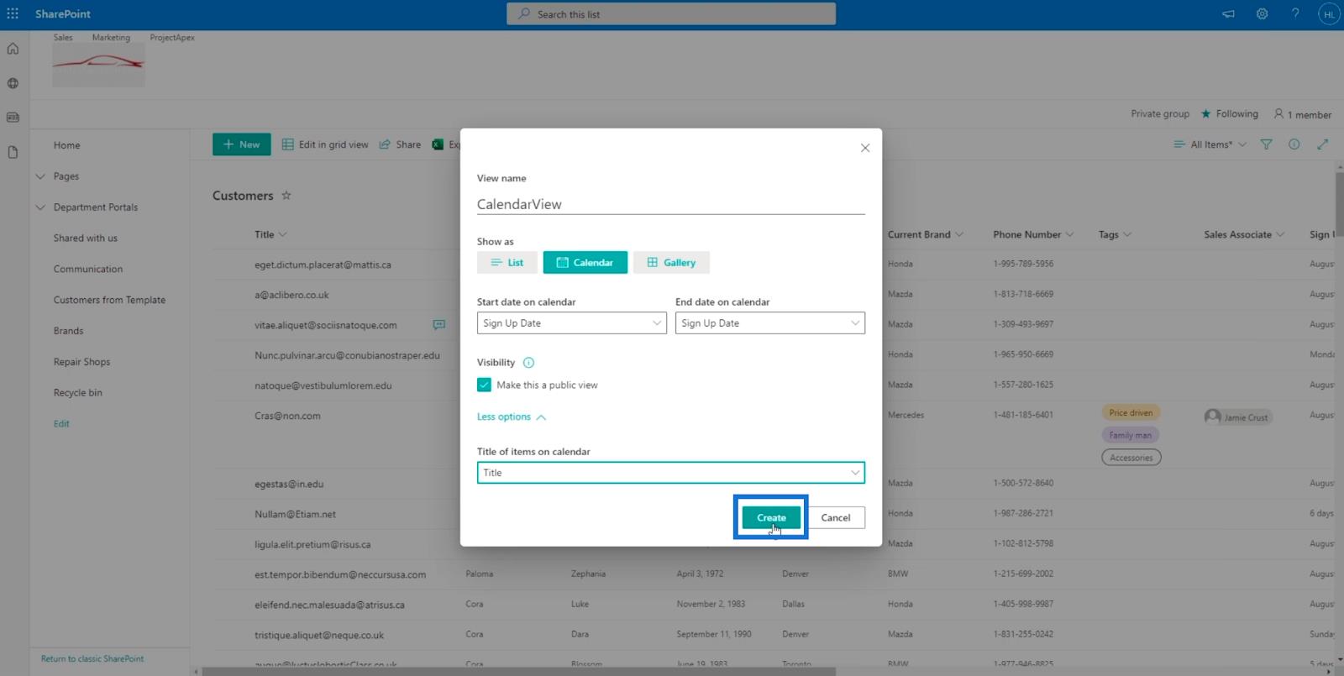
Task: Open the settings gear icon
Action: pyautogui.click(x=1262, y=13)
